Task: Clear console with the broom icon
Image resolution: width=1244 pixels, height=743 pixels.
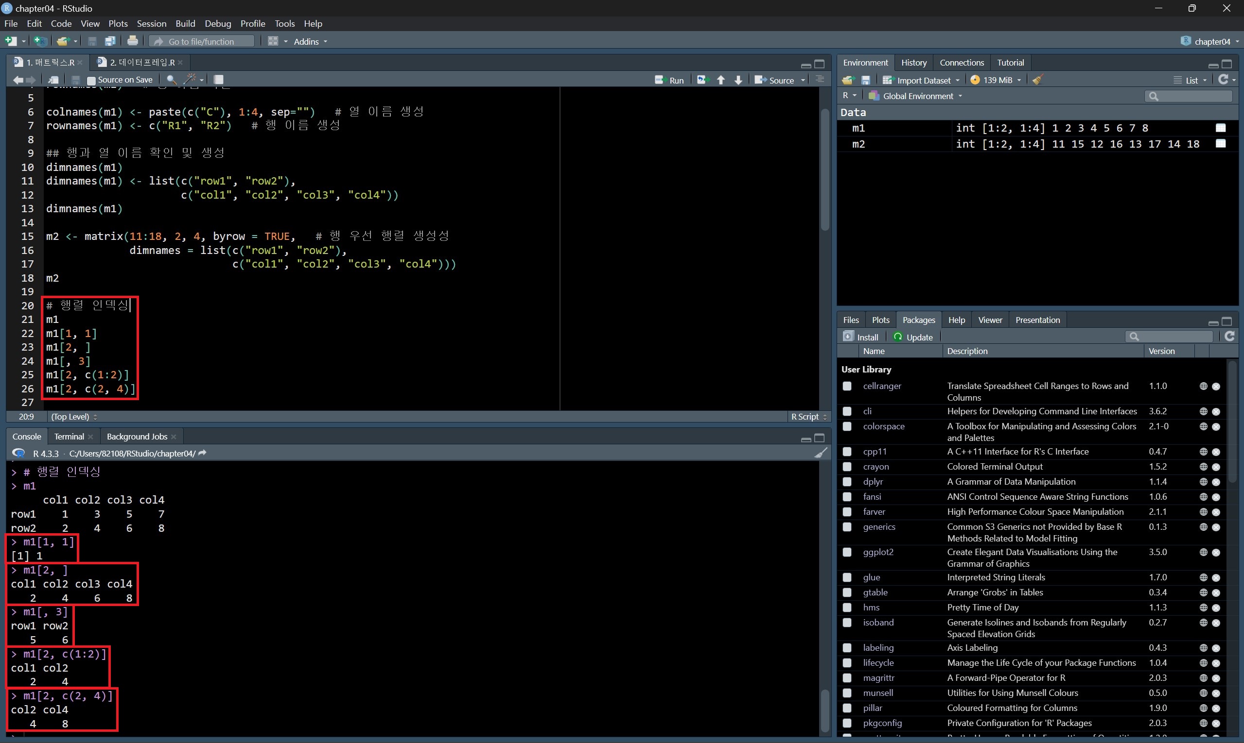Action: click(x=821, y=453)
